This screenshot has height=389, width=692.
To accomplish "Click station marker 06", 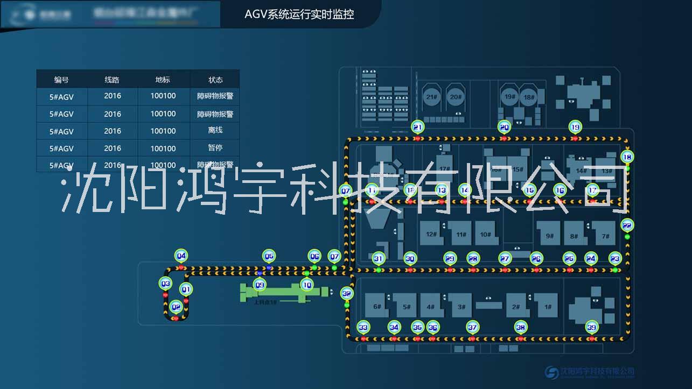I will 314,256.
